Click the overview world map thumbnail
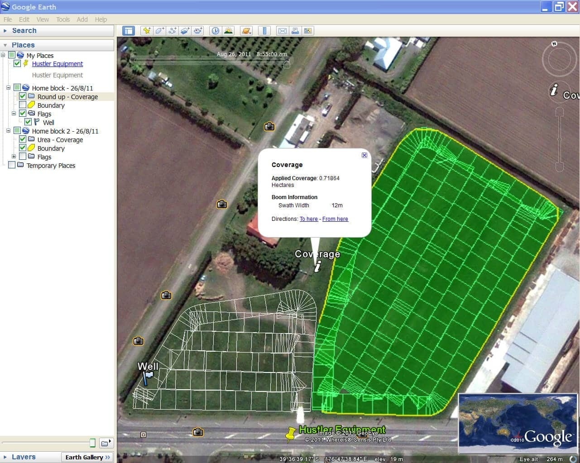The width and height of the screenshot is (580, 463). 518,424
